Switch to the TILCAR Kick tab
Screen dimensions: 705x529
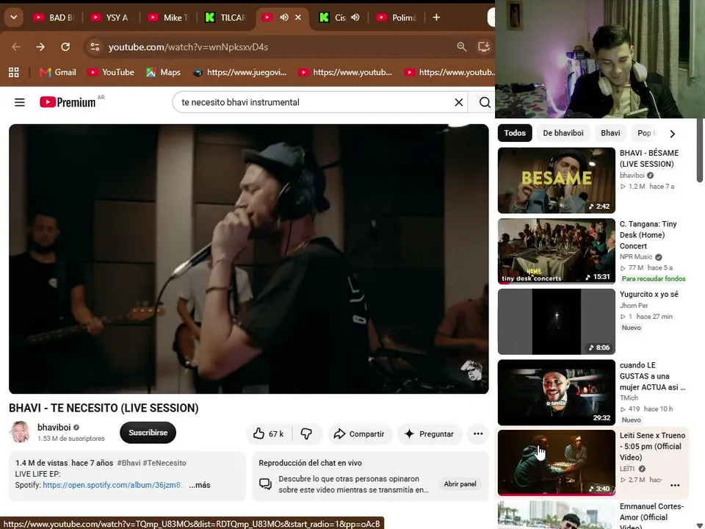point(225,18)
